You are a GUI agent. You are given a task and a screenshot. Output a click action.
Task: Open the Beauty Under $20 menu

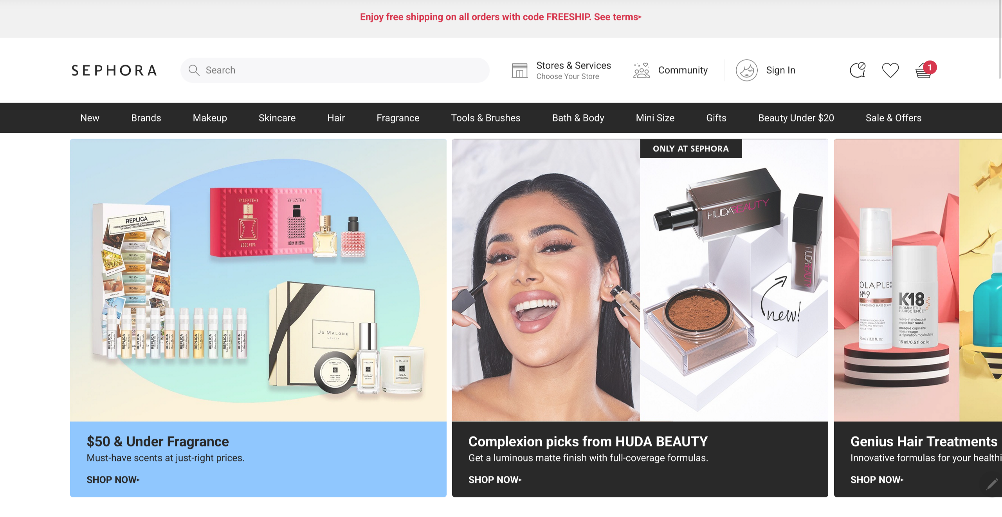point(796,118)
